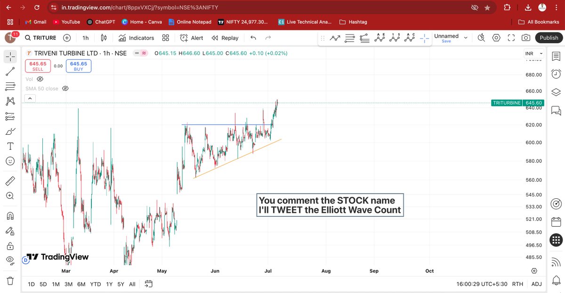Image resolution: width=565 pixels, height=293 pixels.
Task: Select the YTD time range
Action: coord(96,284)
